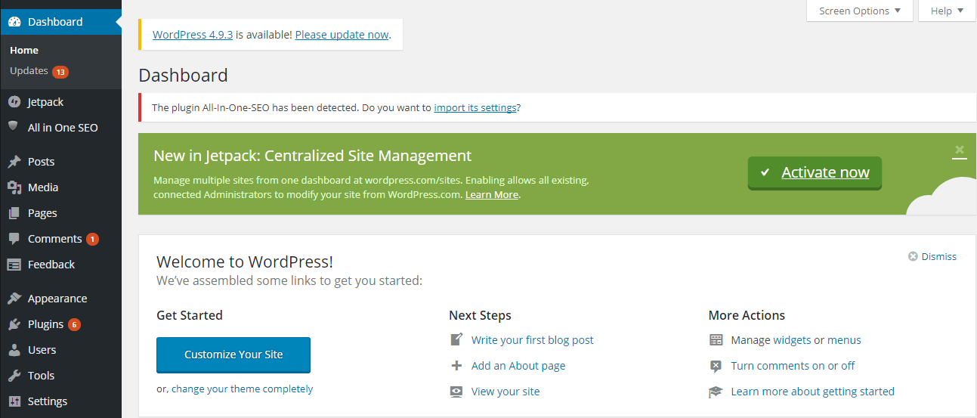This screenshot has height=418, width=977.
Task: Open the Plugins menu item
Action: [45, 324]
